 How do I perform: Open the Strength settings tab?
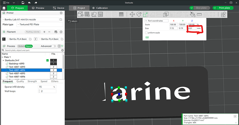(32, 81)
